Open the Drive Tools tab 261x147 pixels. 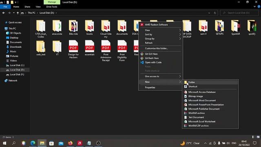pos(52,7)
